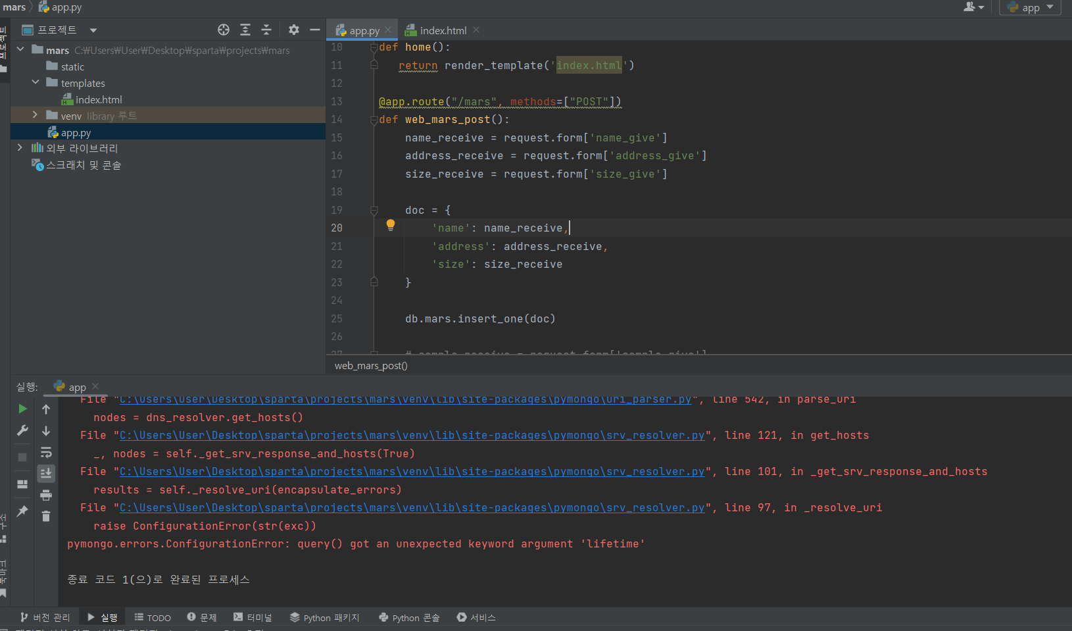1072x631 pixels.
Task: Open the project view dropdown arrow
Action: pos(93,30)
